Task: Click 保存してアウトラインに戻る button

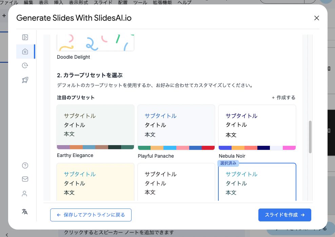Action: tap(91, 215)
